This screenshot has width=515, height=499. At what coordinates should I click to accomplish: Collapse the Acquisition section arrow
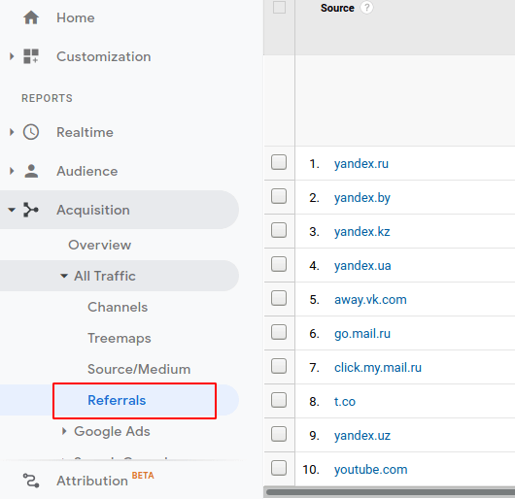click(x=12, y=210)
